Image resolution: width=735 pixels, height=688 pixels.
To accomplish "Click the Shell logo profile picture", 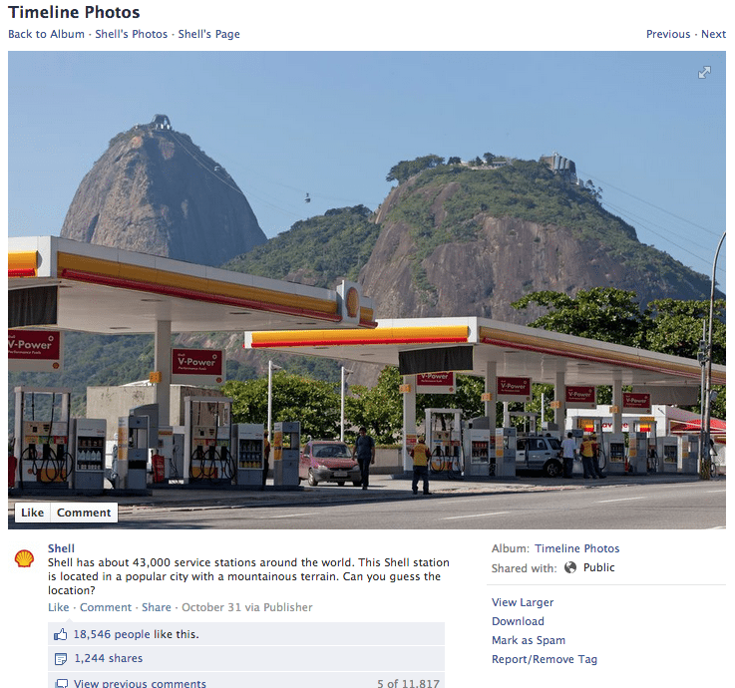I will click(x=24, y=558).
